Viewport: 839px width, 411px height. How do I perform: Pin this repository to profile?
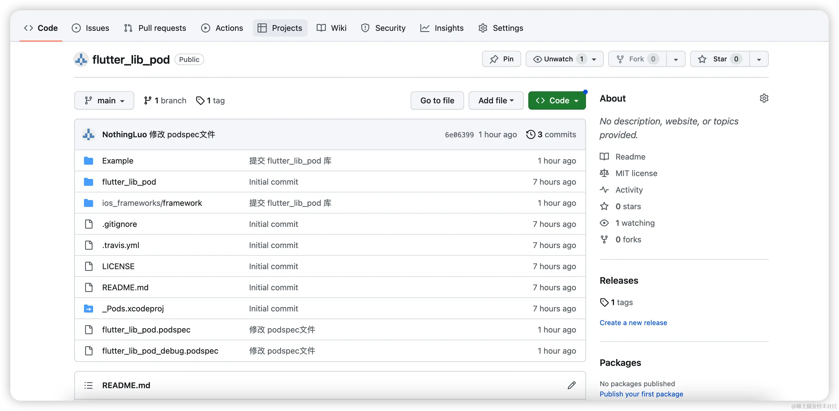point(501,59)
